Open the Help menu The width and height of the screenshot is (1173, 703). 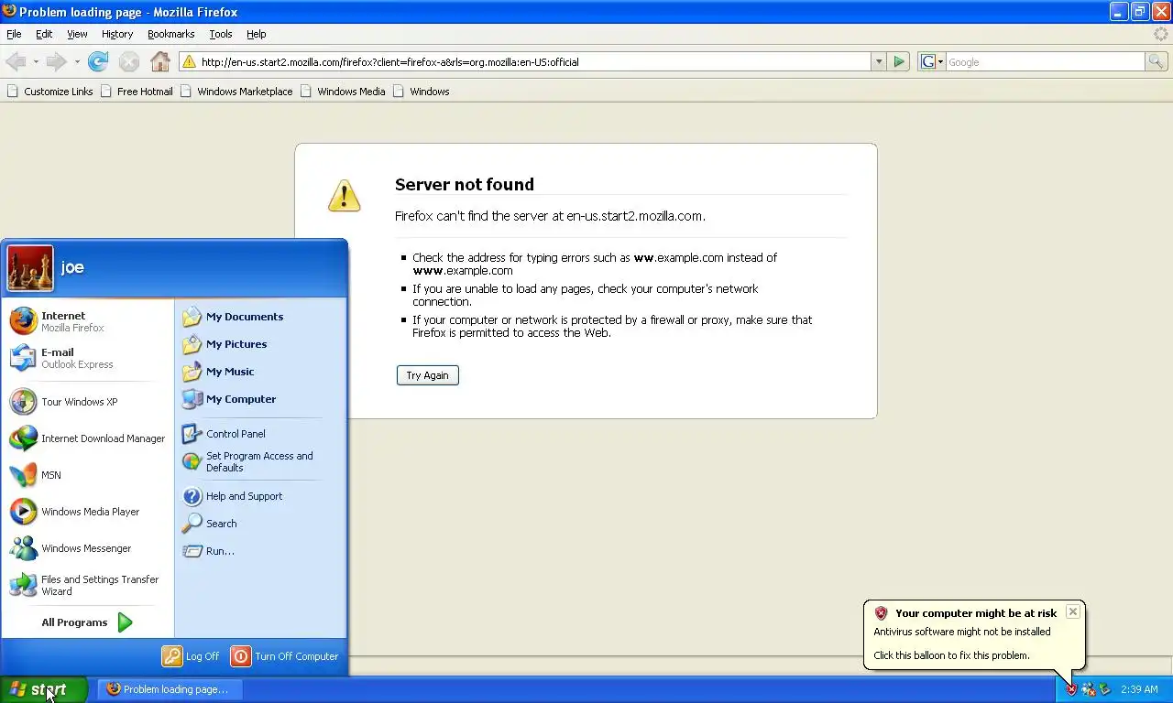257,34
